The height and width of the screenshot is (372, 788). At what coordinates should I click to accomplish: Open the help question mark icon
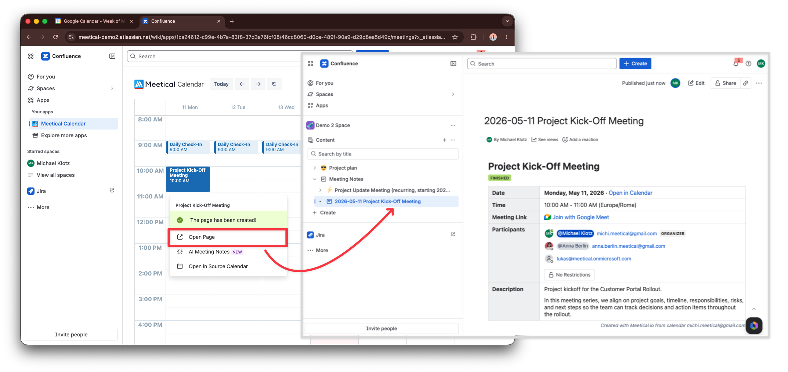click(748, 63)
